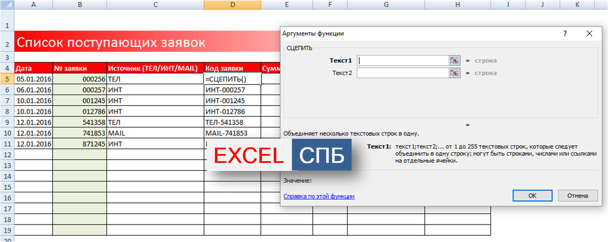Select the date cell 06.01.2016
Image resolution: width=608 pixels, height=242 pixels.
(33, 90)
